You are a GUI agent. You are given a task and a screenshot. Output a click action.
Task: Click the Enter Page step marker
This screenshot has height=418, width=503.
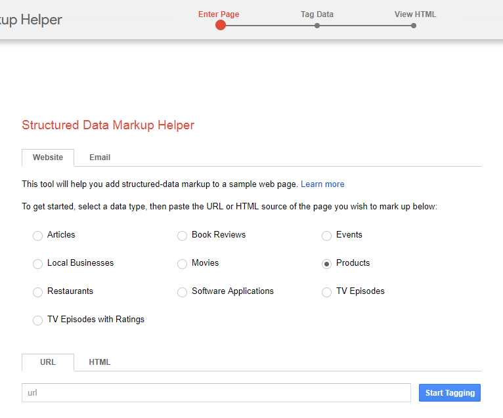point(221,25)
